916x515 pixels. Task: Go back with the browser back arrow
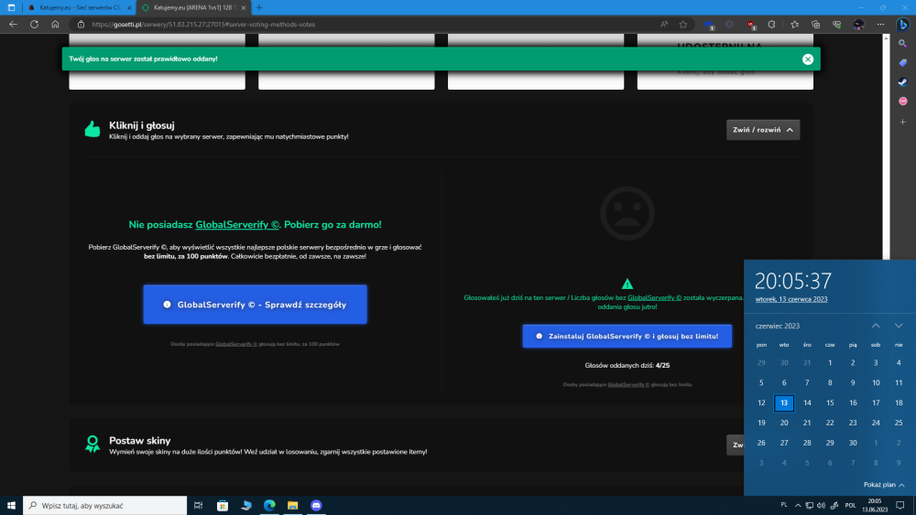[13, 25]
